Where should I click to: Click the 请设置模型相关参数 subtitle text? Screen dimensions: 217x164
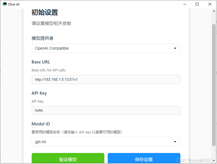point(51,23)
